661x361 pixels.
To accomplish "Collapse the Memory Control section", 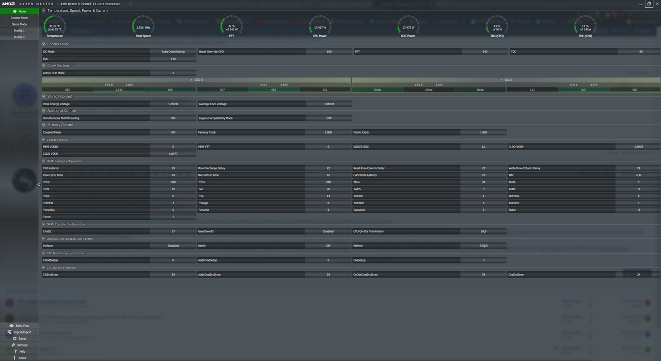I will coord(43,125).
